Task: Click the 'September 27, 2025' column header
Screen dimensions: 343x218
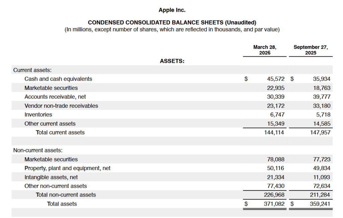Action: point(311,50)
